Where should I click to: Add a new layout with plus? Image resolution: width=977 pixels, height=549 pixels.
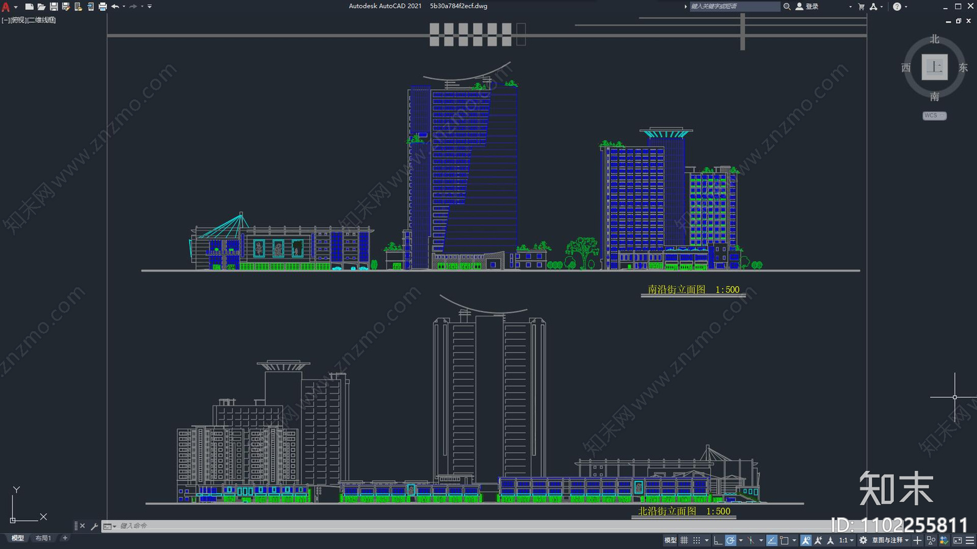[65, 538]
